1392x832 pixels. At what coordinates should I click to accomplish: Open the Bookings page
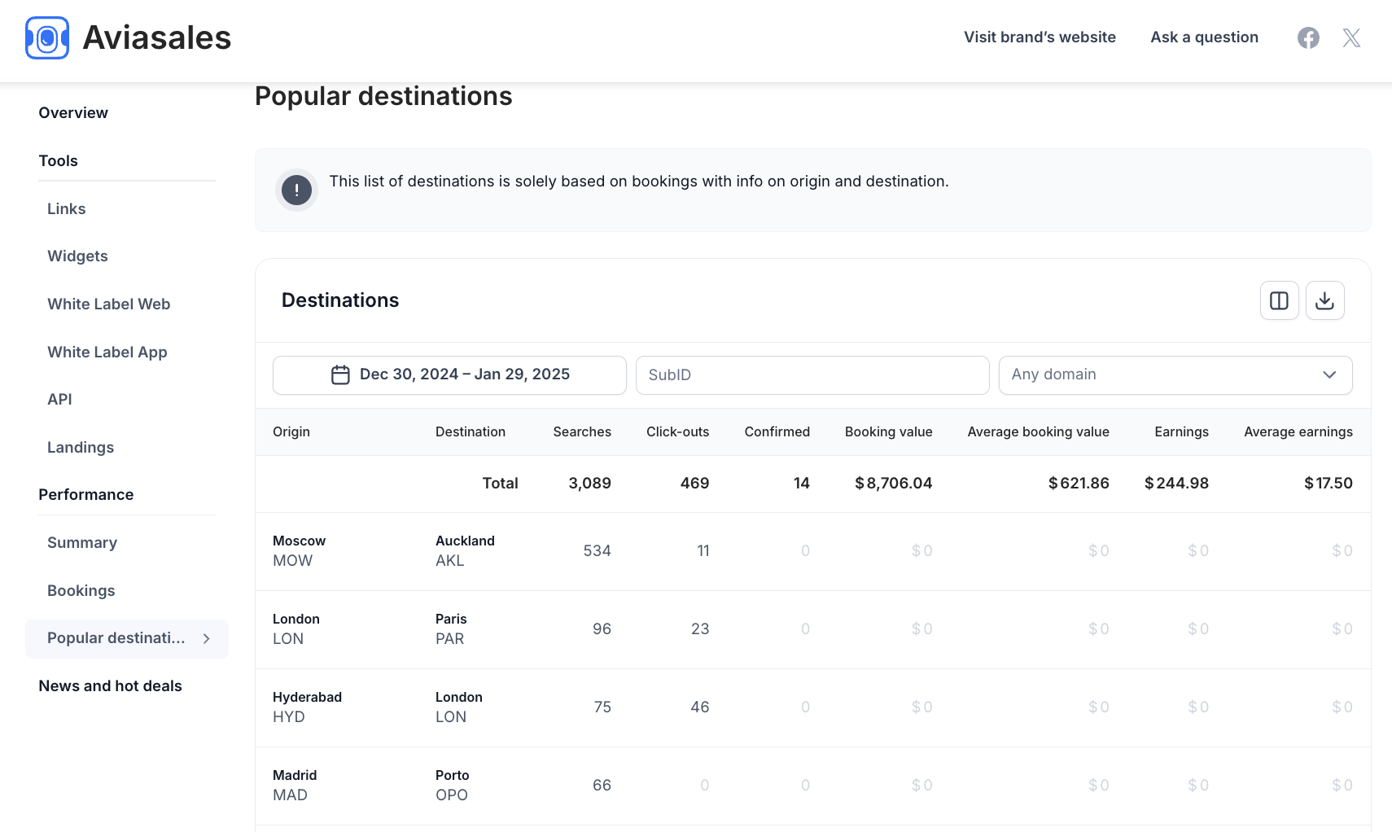[x=81, y=591]
